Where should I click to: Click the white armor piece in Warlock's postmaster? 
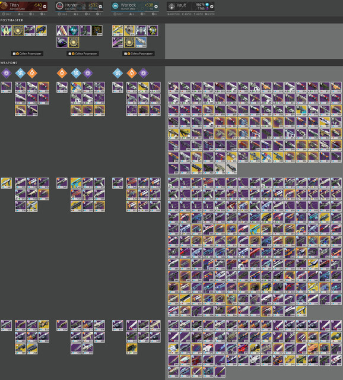pyautogui.click(x=141, y=31)
